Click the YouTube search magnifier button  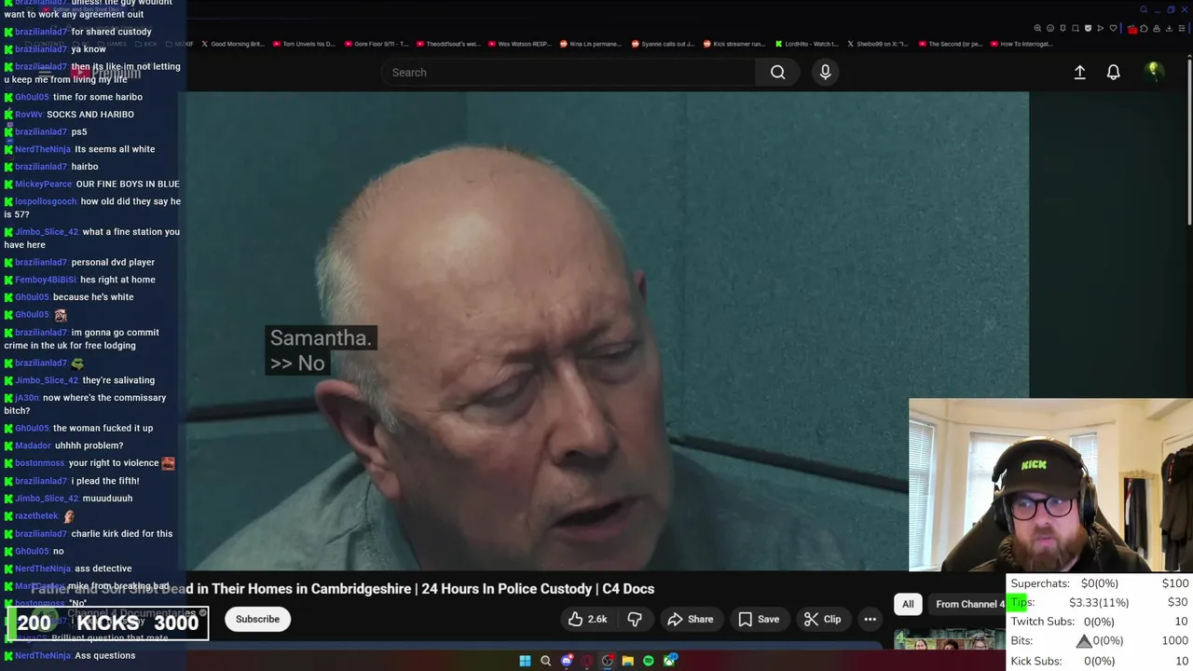click(x=777, y=72)
